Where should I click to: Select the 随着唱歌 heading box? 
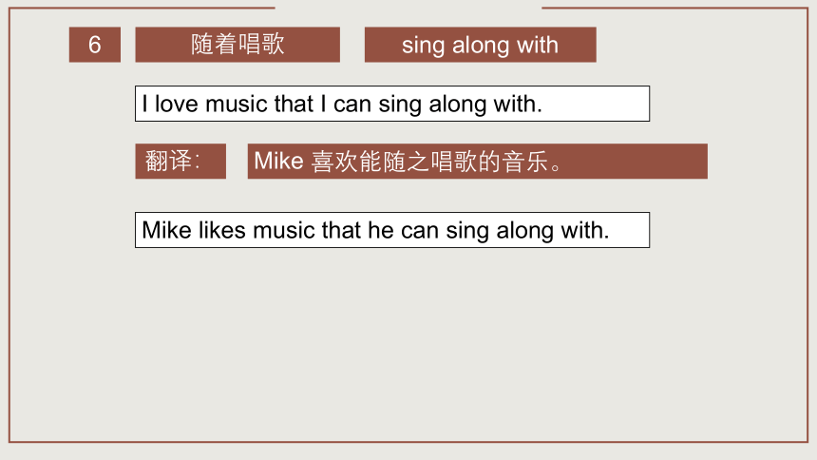(237, 45)
